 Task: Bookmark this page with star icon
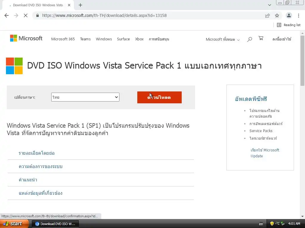(x=277, y=15)
